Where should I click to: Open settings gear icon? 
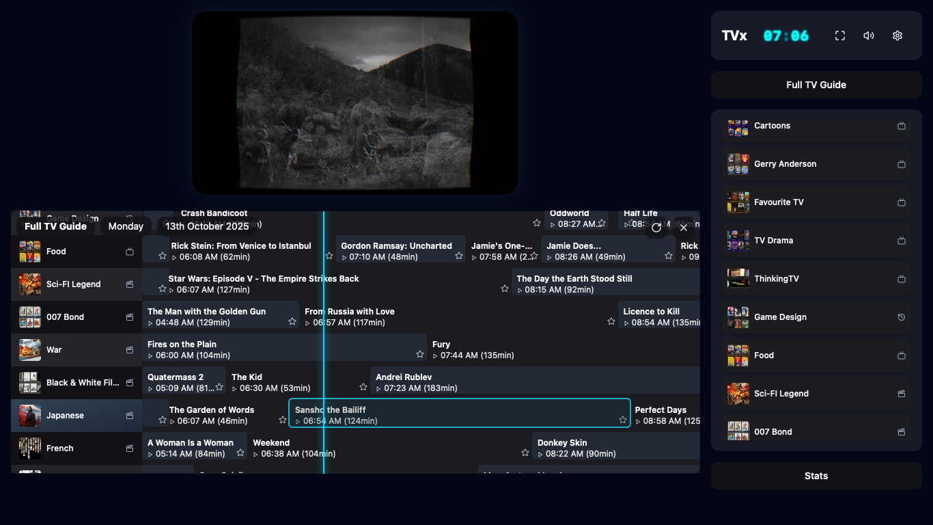pyautogui.click(x=897, y=36)
